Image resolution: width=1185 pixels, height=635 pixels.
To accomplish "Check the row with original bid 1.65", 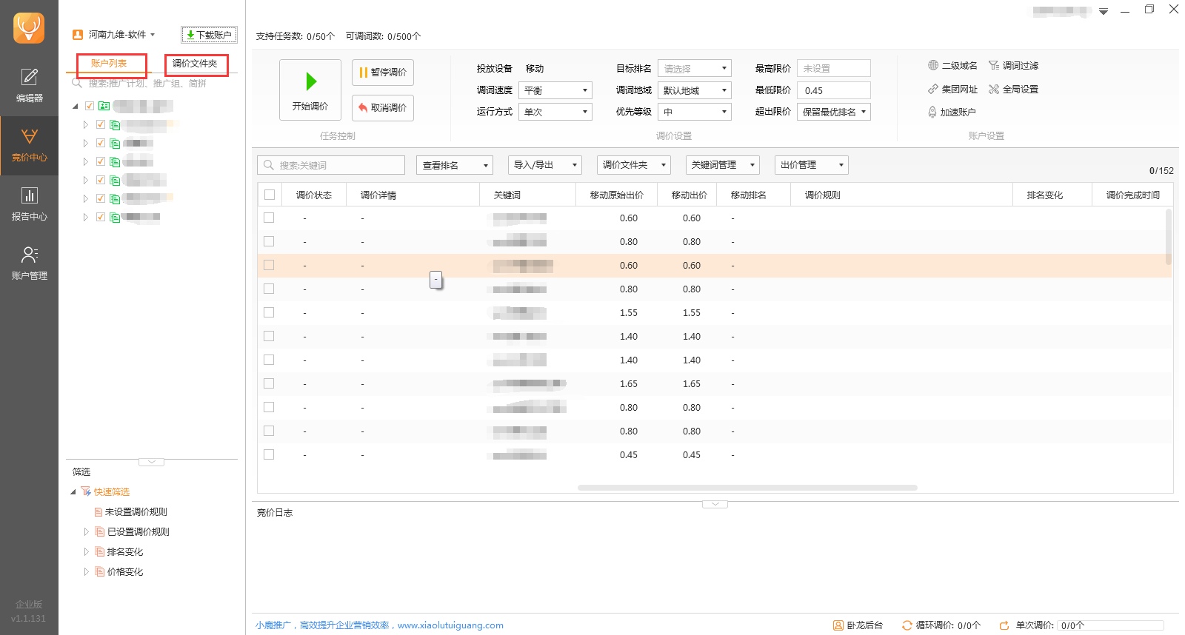I will 269,383.
